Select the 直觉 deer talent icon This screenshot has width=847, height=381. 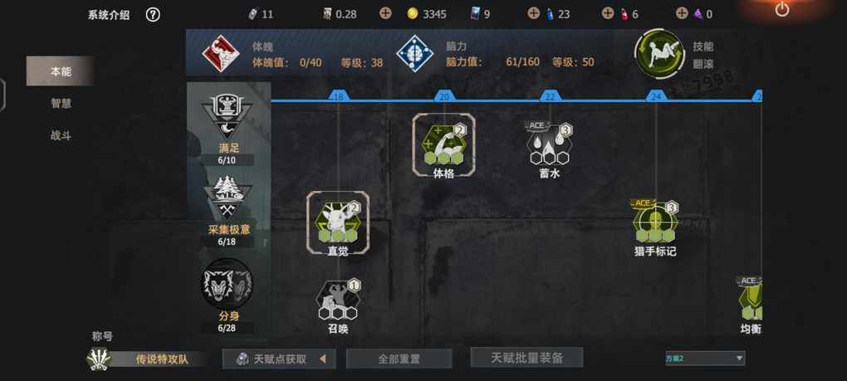click(338, 222)
